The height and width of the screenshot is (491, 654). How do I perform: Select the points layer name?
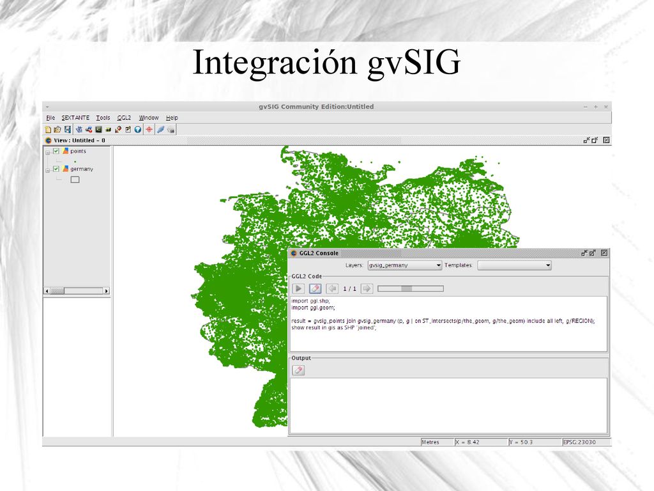pos(78,151)
